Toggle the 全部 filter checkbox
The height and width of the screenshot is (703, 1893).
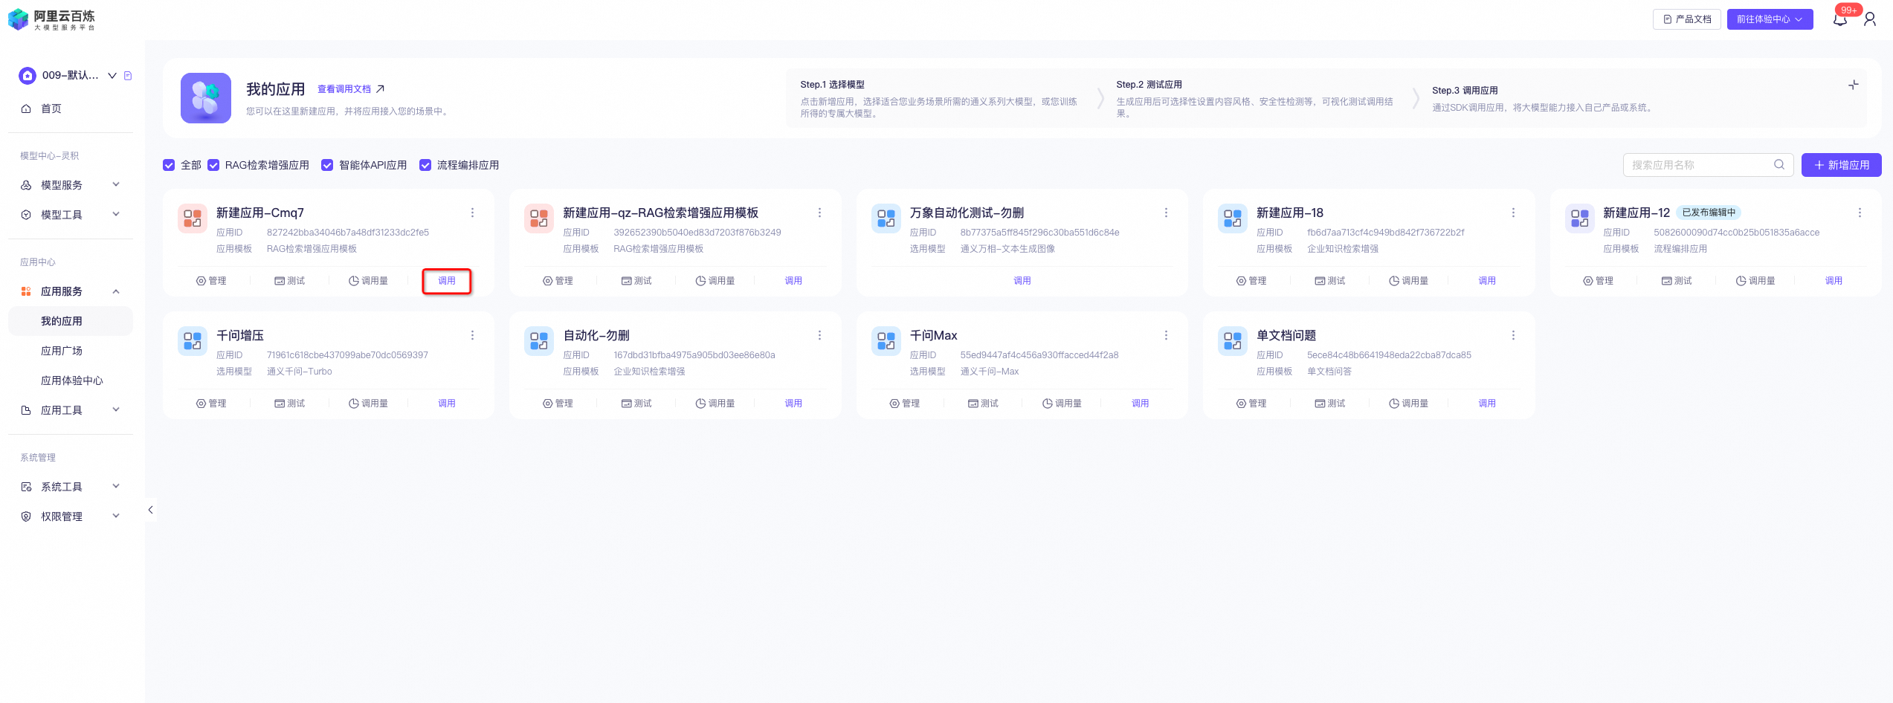(x=169, y=165)
